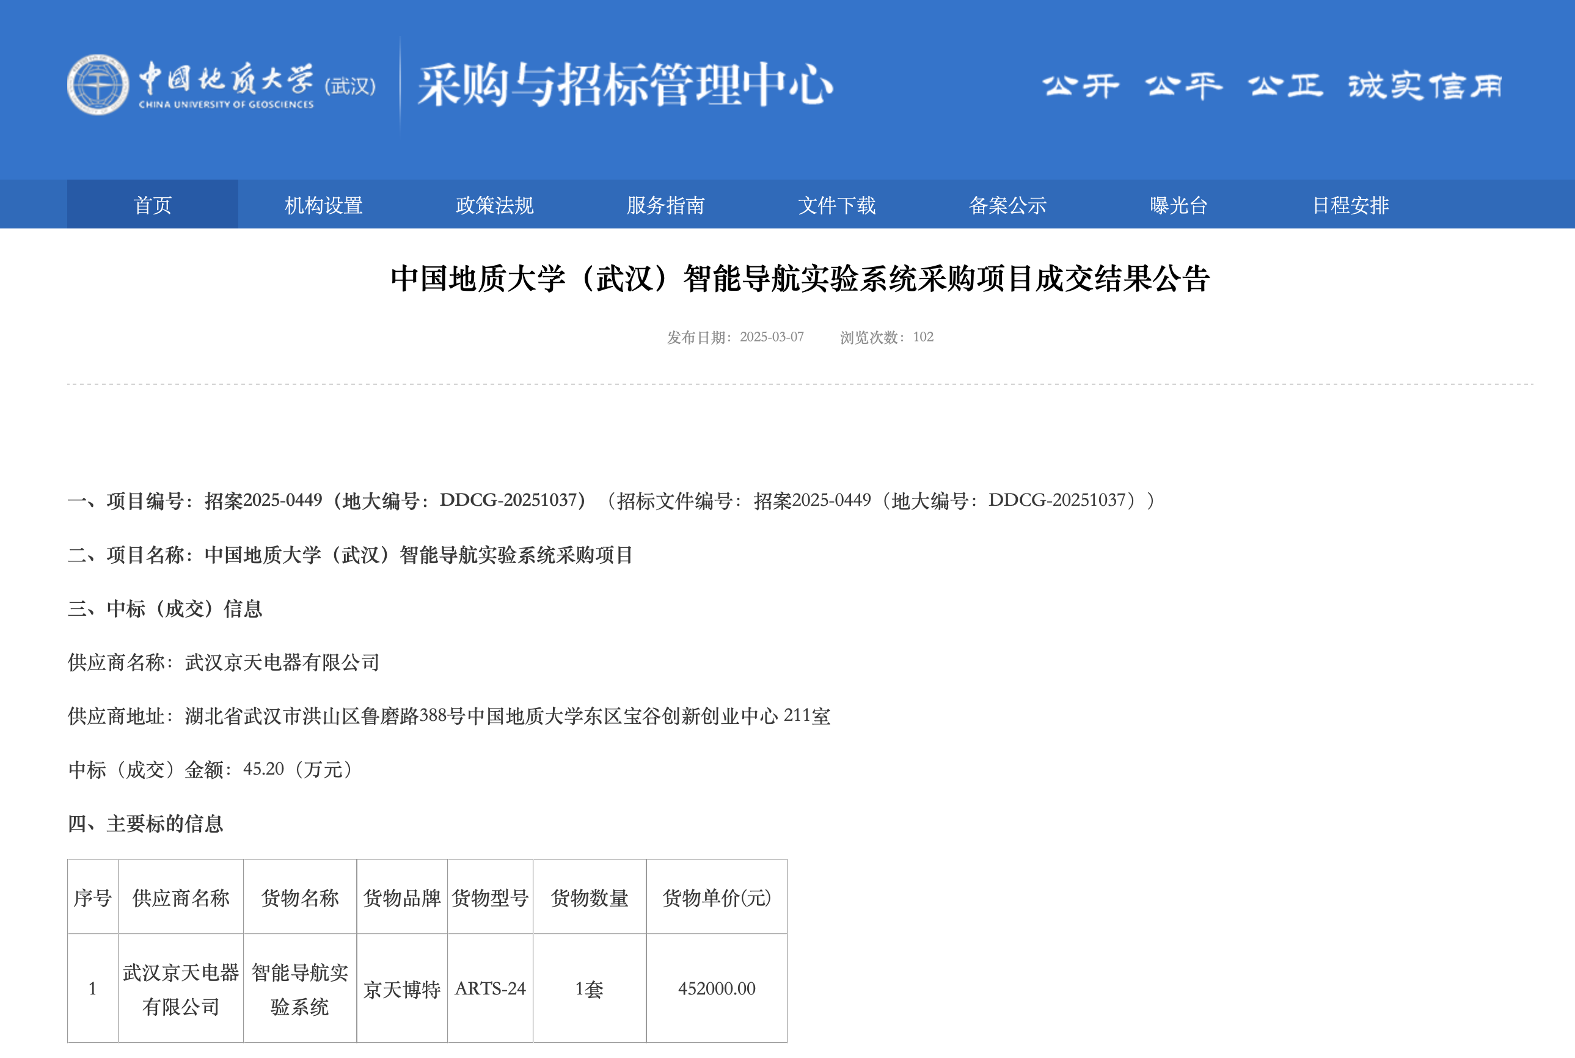Screen dimensions: 1575x1058
Task: Click the 货物型号 table header
Action: 491,897
